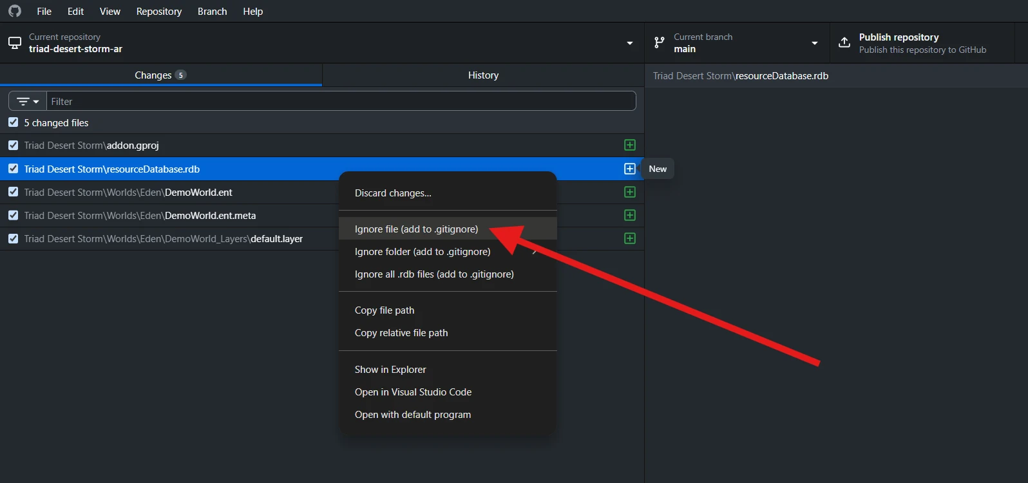Open the File menu
Viewport: 1028px width, 483px height.
point(44,11)
